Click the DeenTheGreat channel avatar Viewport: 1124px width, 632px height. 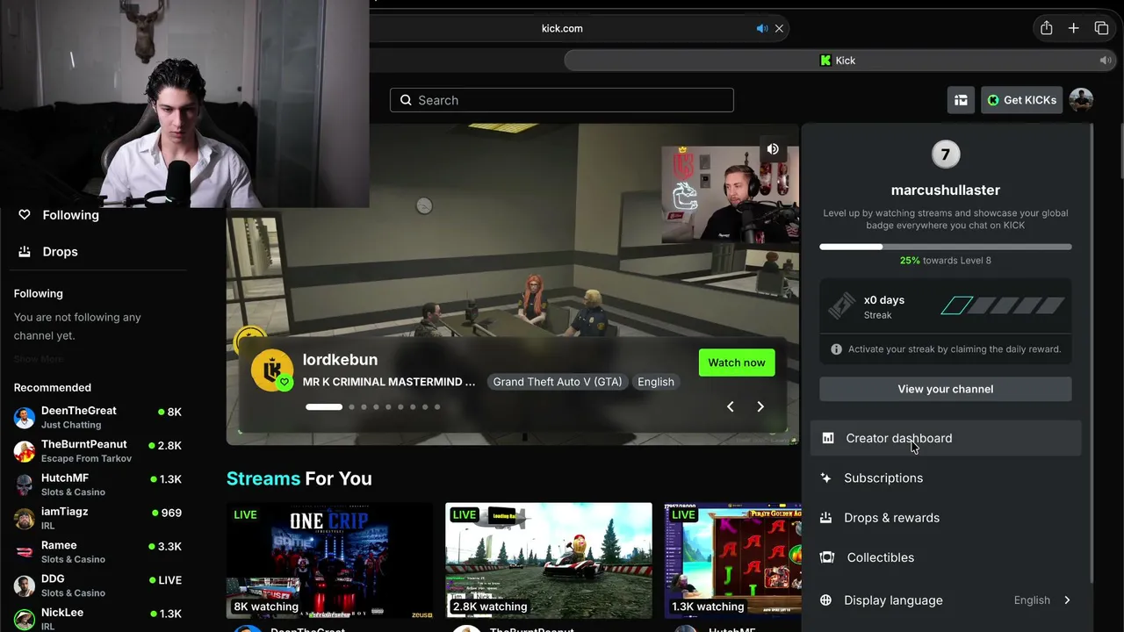click(x=25, y=418)
